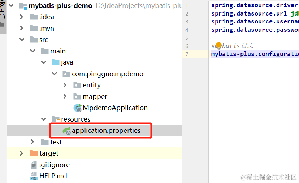Click the yellow intention bulb on line 6
Screen dimensions: 299x183
tap(219, 45)
